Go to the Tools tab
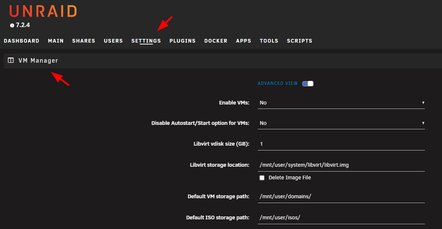This screenshot has width=442, height=229. click(x=269, y=41)
